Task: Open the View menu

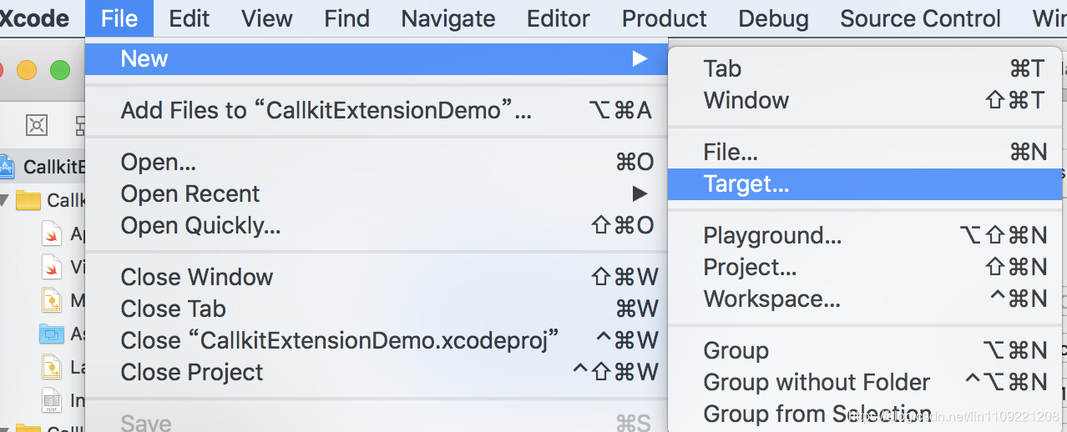Action: (267, 18)
